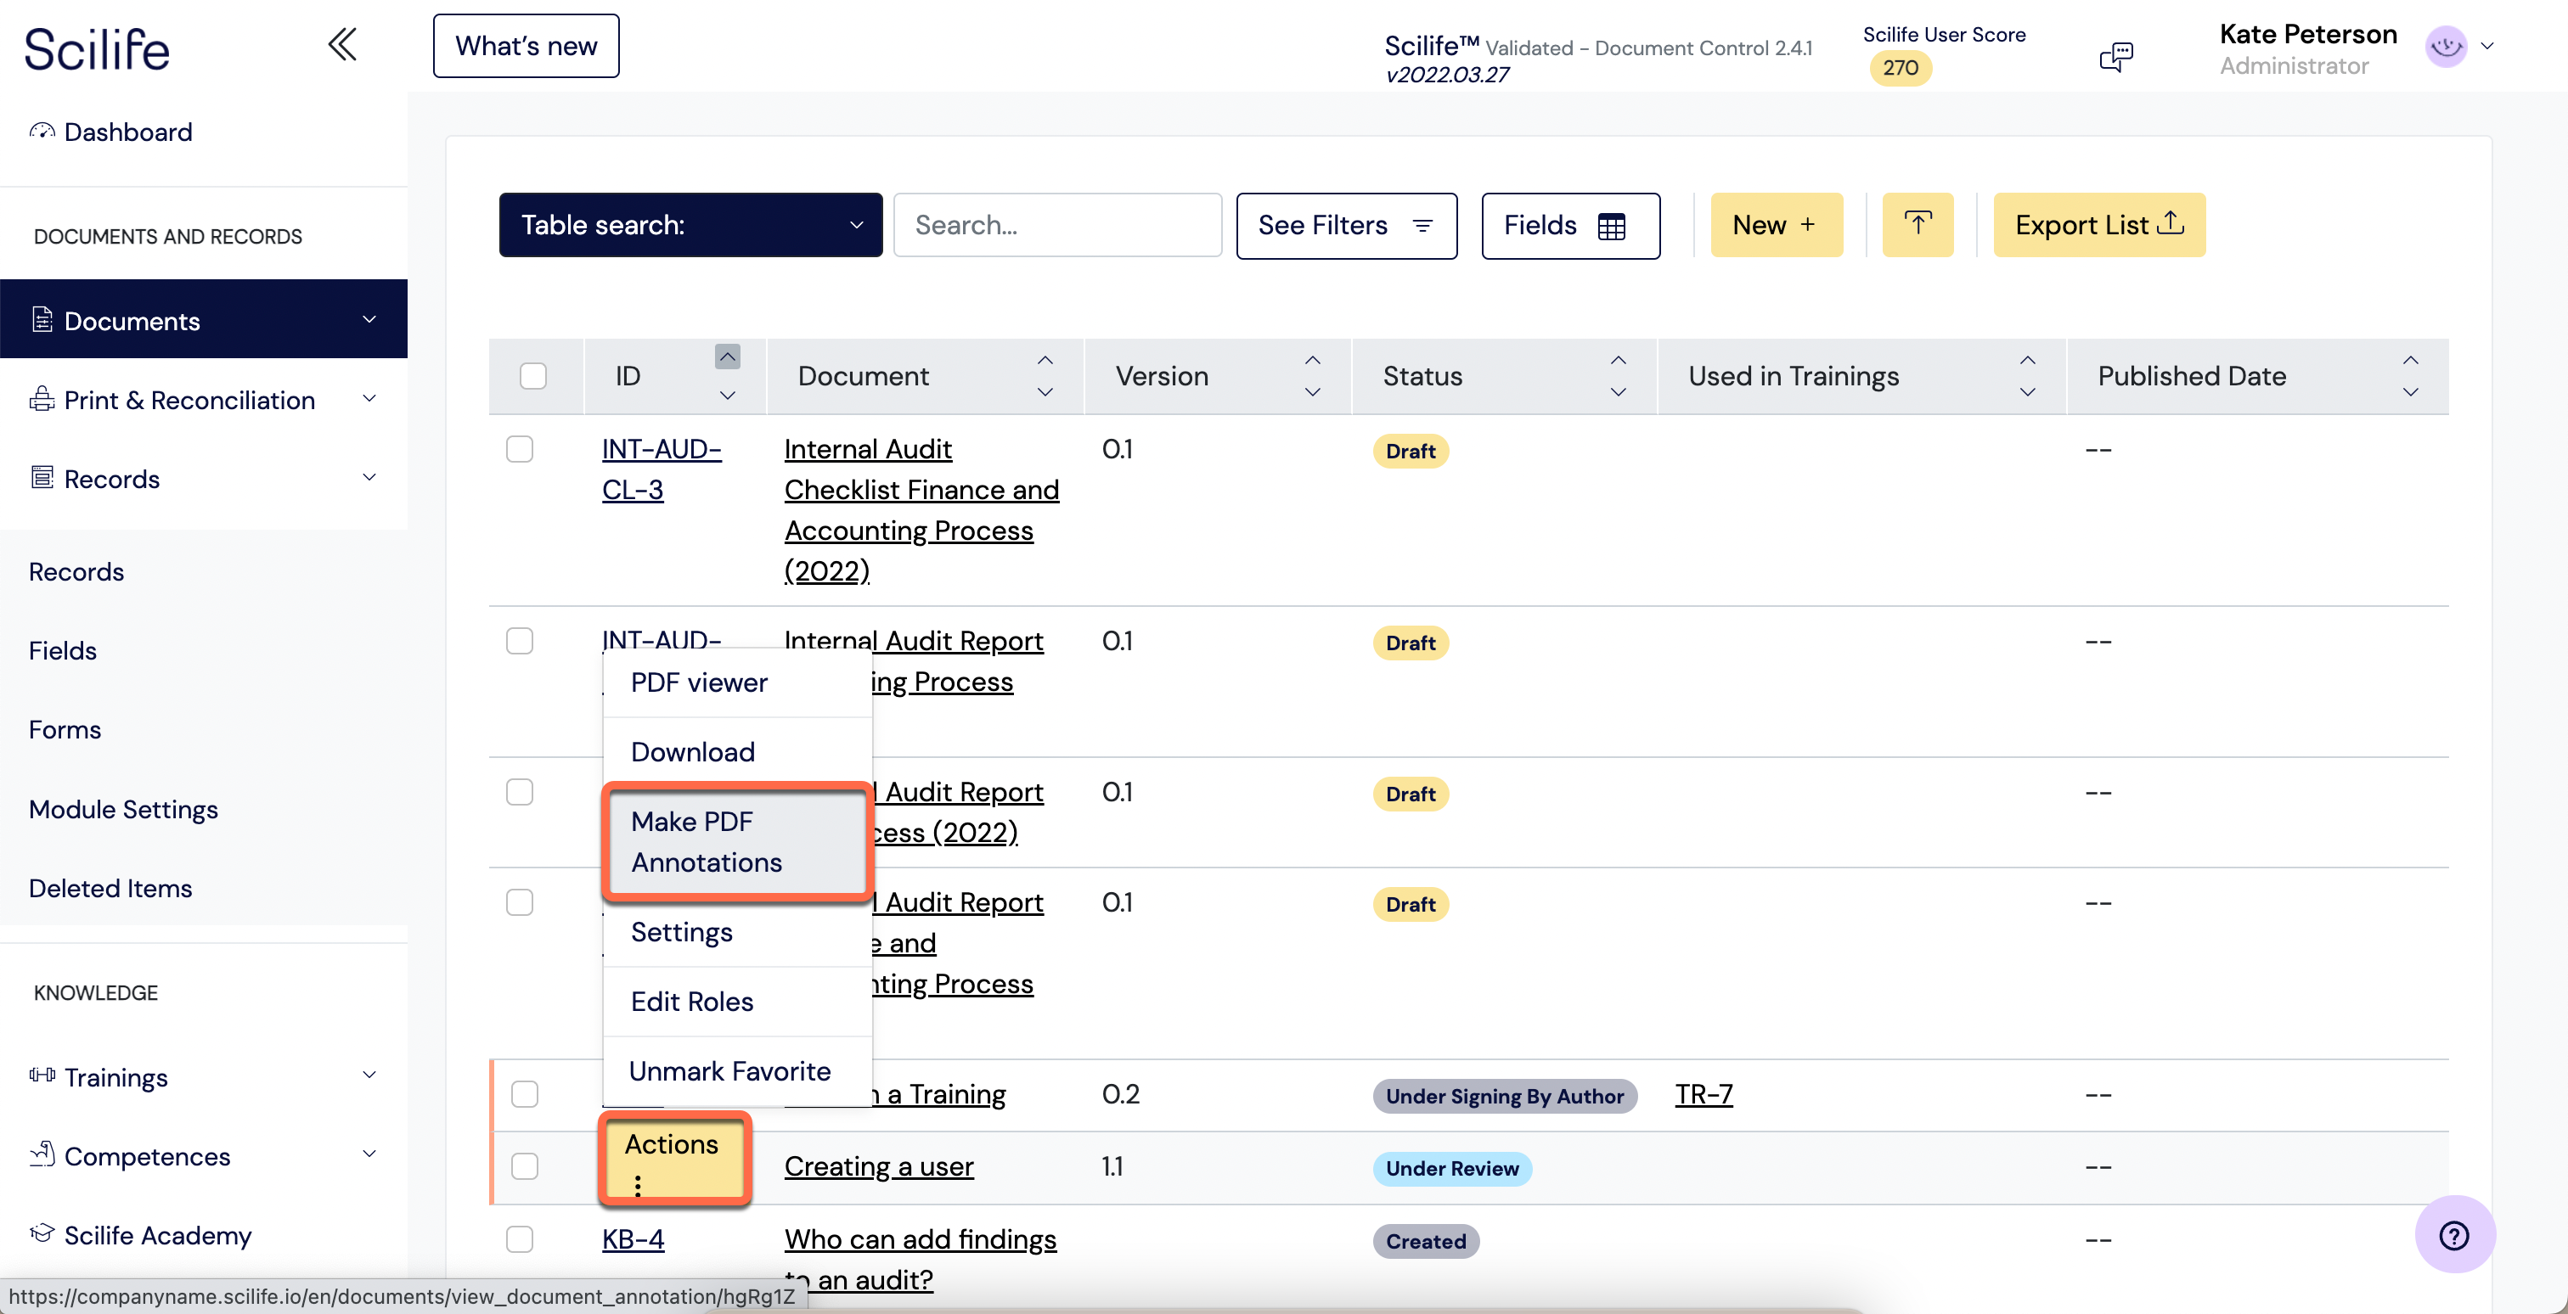Select Make PDF Annotations menu item
Screen dimensions: 2568x1314
point(738,843)
